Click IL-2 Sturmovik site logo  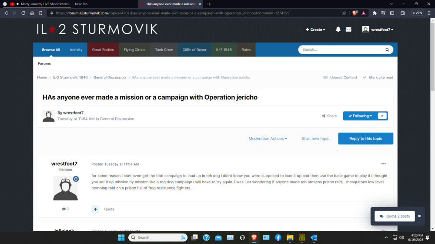coord(97,29)
